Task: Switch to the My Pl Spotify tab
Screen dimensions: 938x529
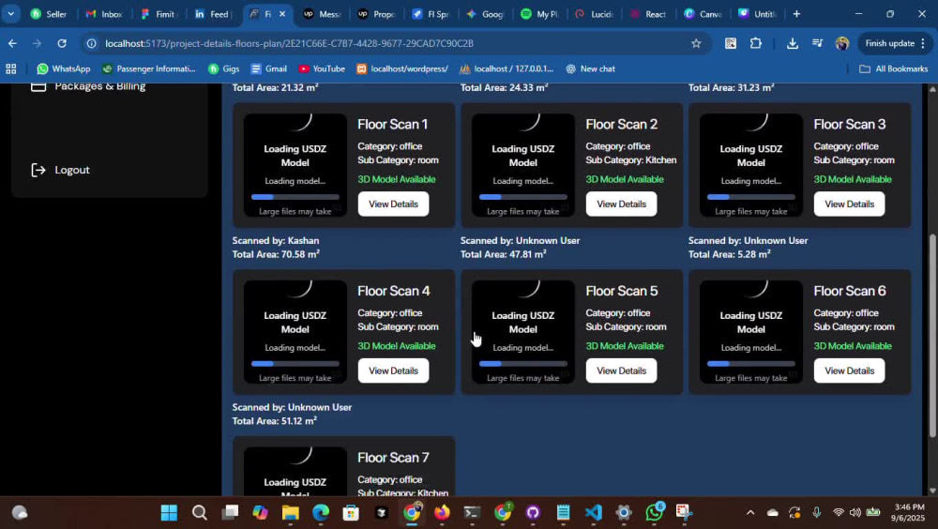Action: [539, 14]
